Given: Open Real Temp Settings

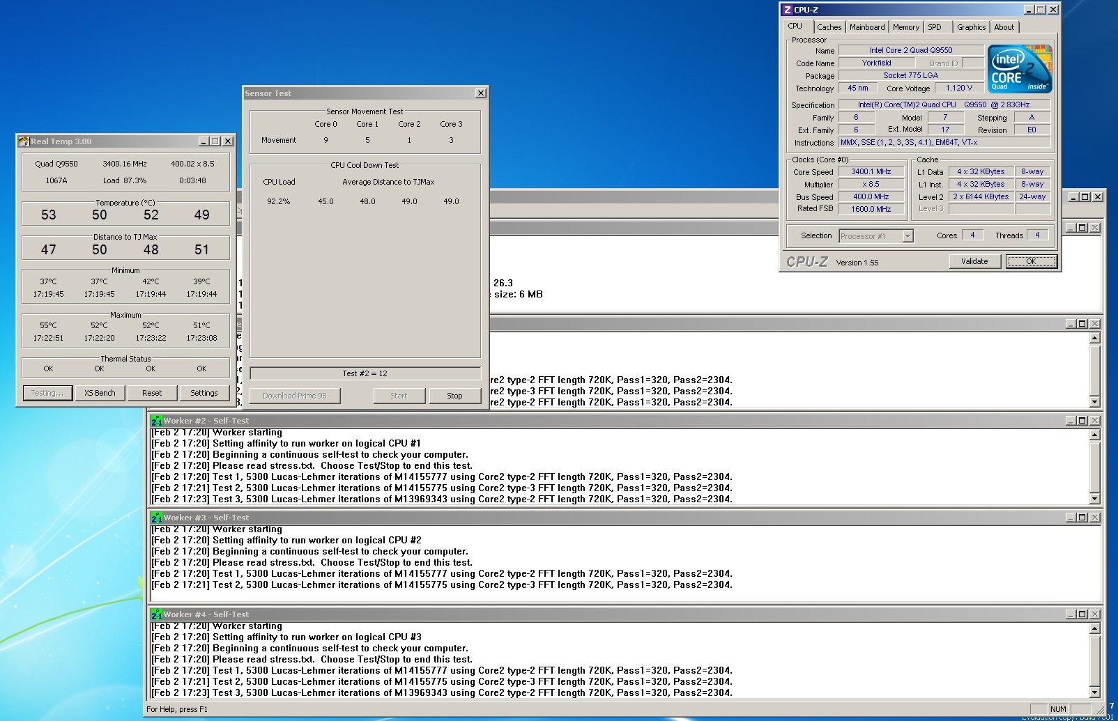Looking at the screenshot, I should pos(204,393).
